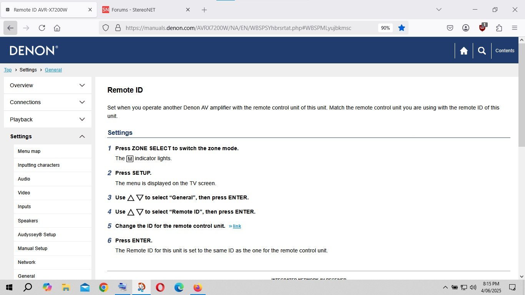The image size is (525, 295).
Task: Open Inputting characters in the sidebar
Action: 53,165
